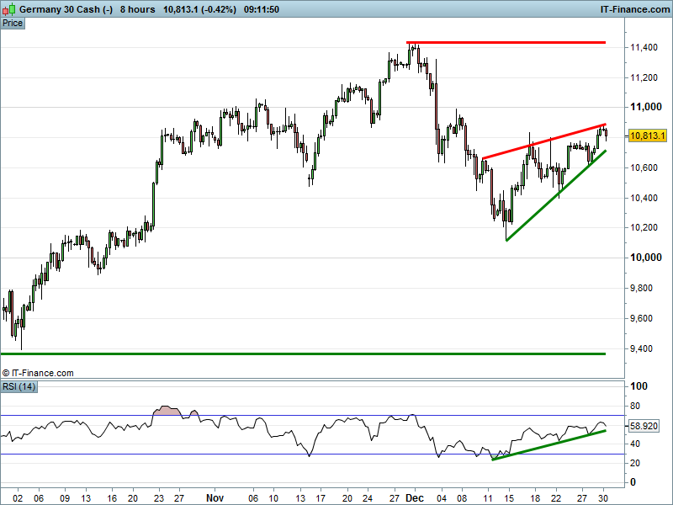Image resolution: width=673 pixels, height=505 pixels.
Task: Select the green RSI trendline in indicator panel
Action: 547,445
